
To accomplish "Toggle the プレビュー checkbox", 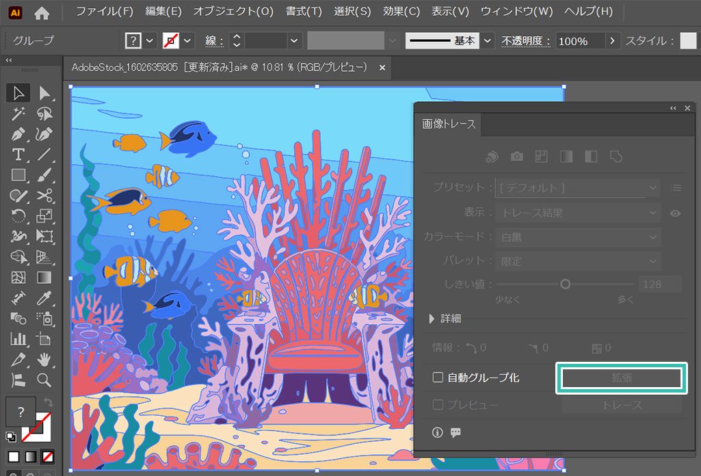I will tap(438, 405).
